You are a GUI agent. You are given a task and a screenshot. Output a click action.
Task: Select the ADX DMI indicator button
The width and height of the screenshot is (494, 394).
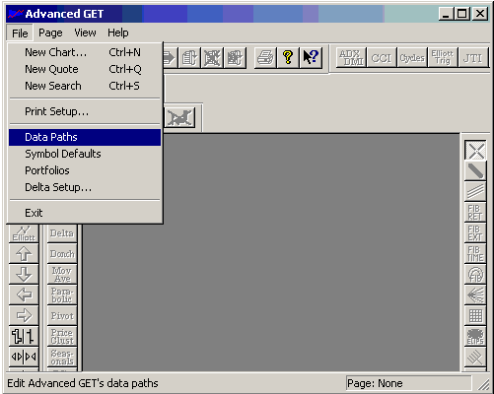coord(351,58)
